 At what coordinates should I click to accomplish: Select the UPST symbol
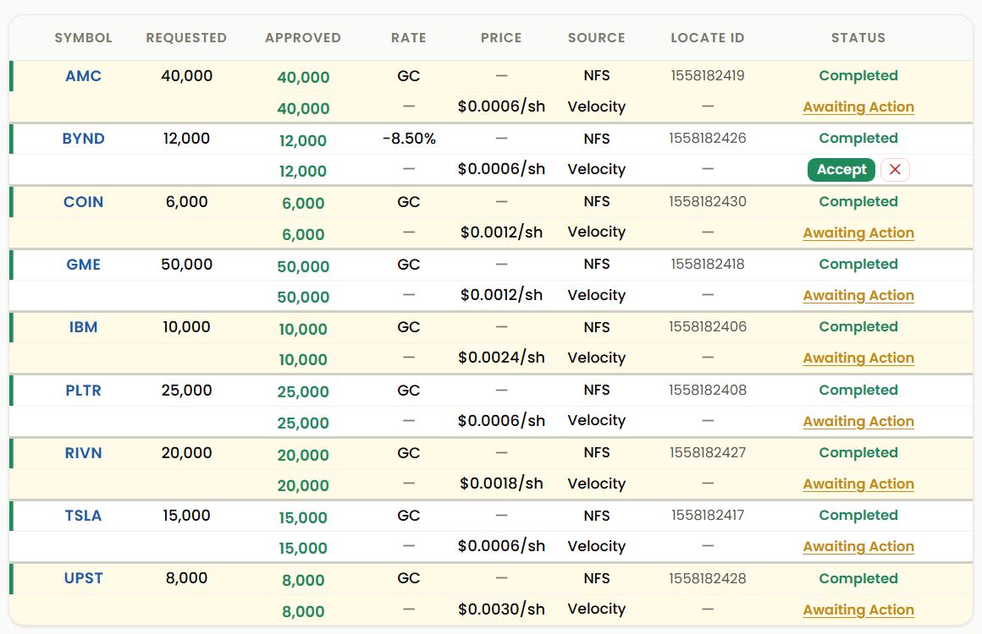coord(83,578)
